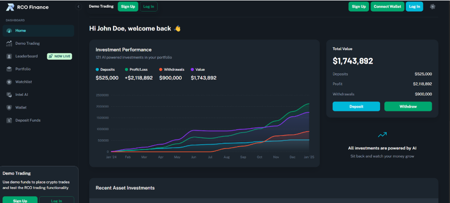
Task: Toggle the Profit/Loss legend indicator
Action: [126, 70]
